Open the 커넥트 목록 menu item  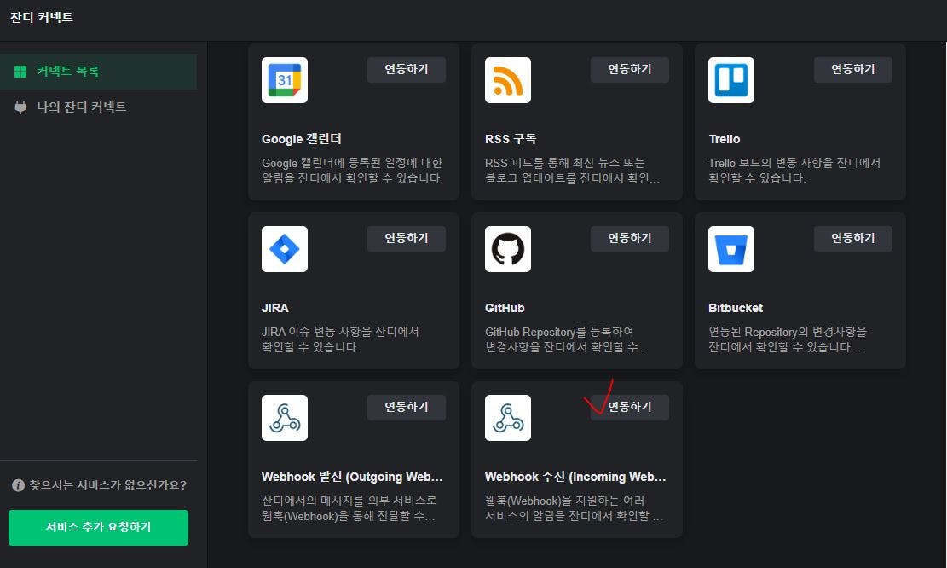[98, 72]
